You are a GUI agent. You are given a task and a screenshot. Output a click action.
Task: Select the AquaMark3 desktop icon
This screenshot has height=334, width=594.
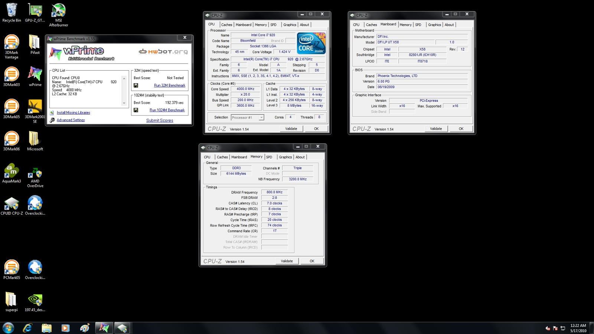click(x=12, y=174)
